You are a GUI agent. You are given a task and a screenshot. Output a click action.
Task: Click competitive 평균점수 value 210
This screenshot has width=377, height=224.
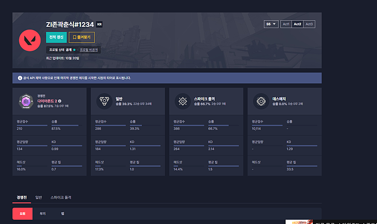pyautogui.click(x=19, y=128)
